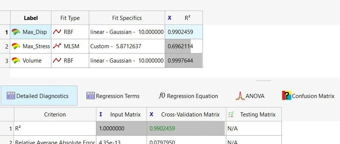The image size is (340, 144).
Task: Click the N/A Testing Matrix cell for R²
Action: click(x=254, y=129)
